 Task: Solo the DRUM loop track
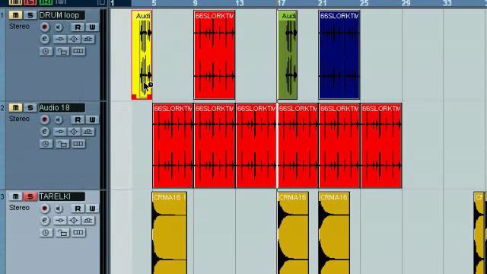point(30,15)
